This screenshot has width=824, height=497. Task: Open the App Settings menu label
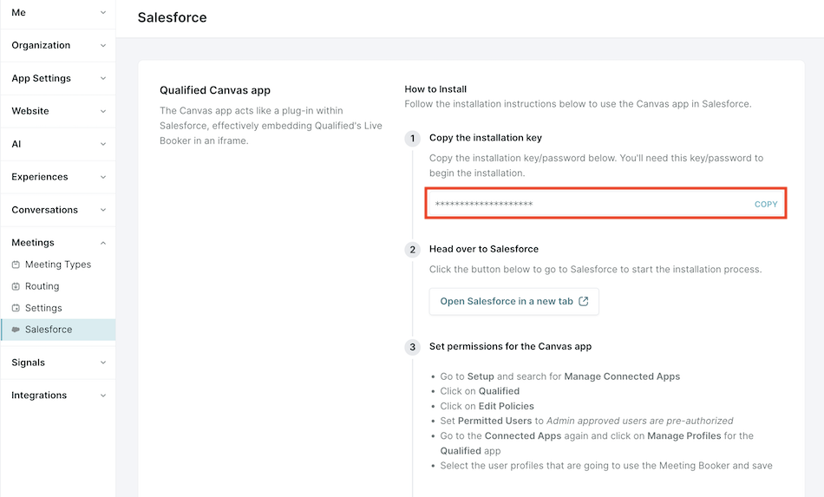(41, 78)
